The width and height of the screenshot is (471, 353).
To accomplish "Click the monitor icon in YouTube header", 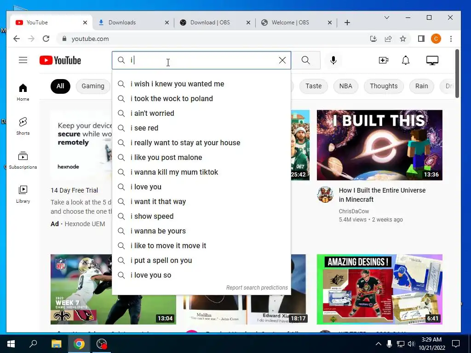I will click(432, 60).
